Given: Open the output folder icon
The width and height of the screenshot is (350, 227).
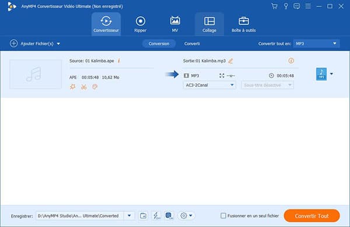Looking at the screenshot, I should [x=143, y=215].
